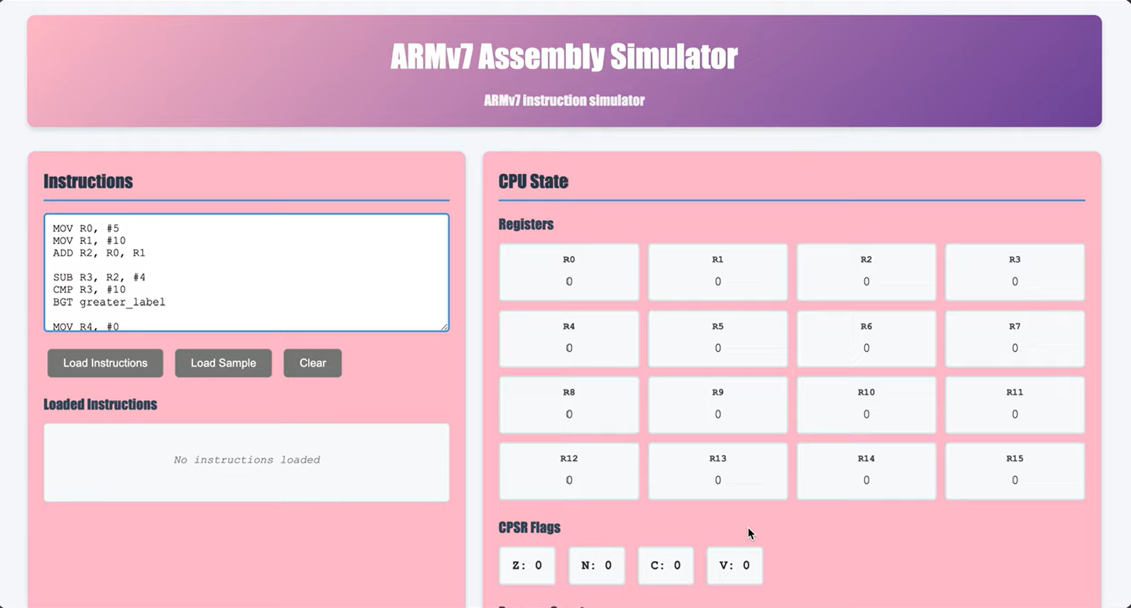Click the 'CMP R3, #10' code line
This screenshot has width=1131, height=608.
[89, 290]
